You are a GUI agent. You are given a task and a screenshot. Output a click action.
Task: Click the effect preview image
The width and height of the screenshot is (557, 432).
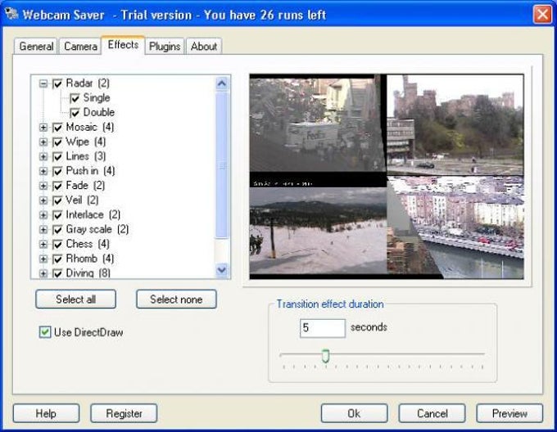pyautogui.click(x=387, y=176)
